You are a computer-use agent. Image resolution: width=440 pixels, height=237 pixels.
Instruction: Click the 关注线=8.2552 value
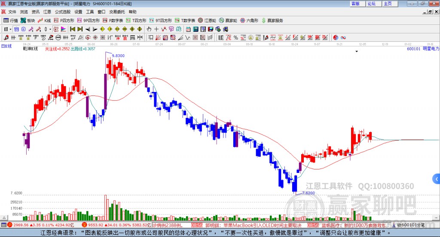(x=58, y=49)
